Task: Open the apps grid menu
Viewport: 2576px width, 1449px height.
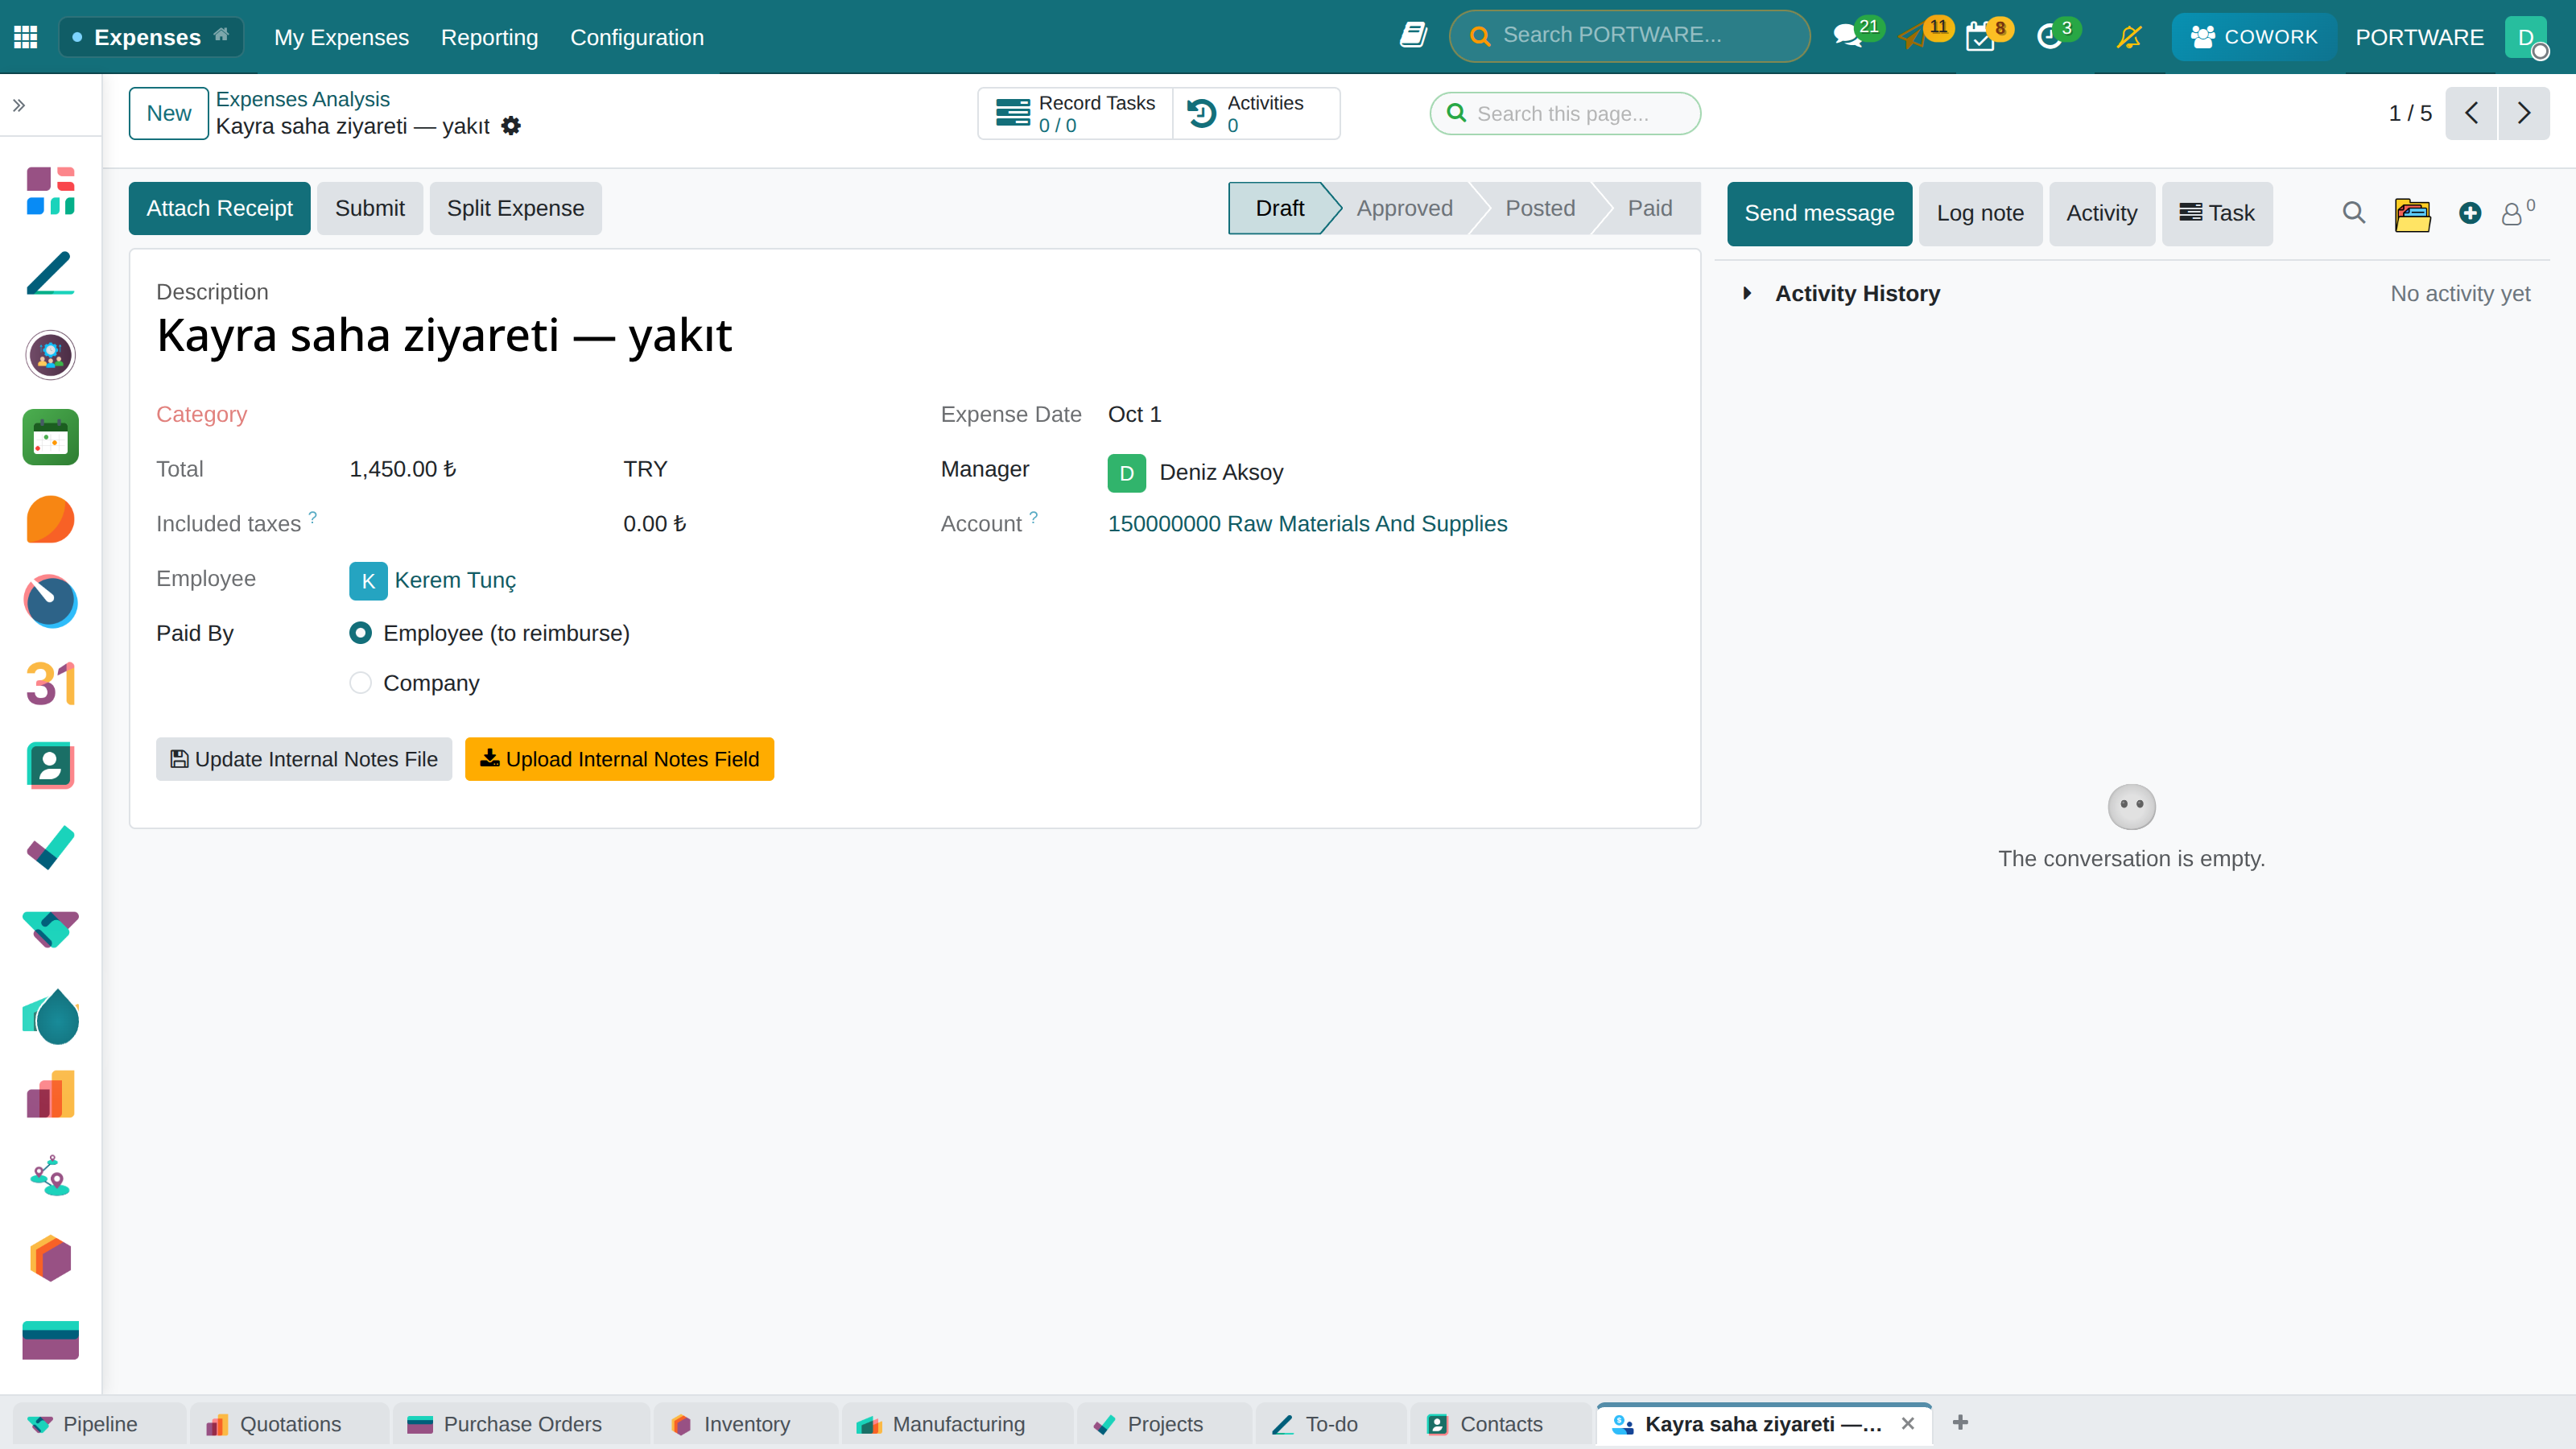Action: pos(26,37)
